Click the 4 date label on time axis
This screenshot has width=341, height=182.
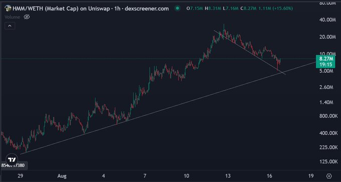pos(103,175)
